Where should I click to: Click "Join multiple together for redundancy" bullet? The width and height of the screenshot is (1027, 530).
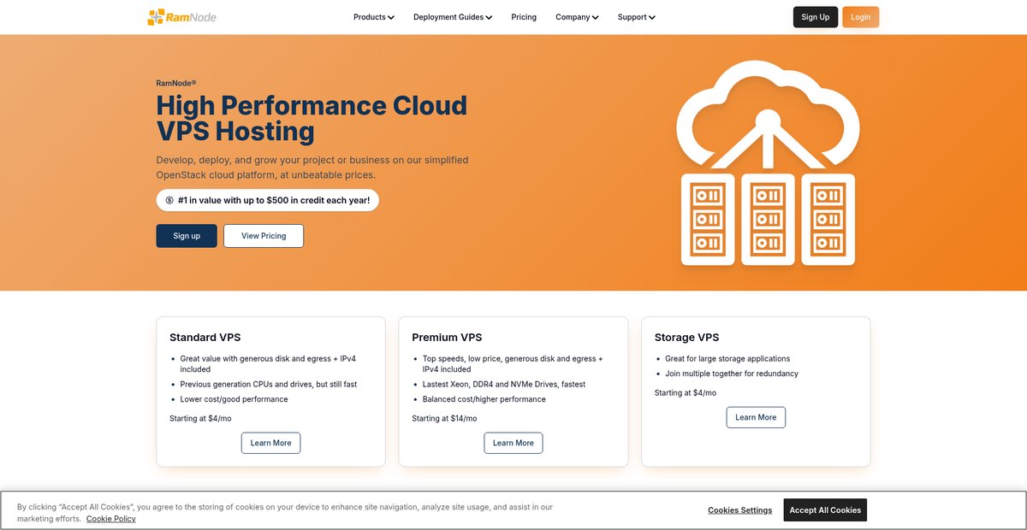point(733,374)
